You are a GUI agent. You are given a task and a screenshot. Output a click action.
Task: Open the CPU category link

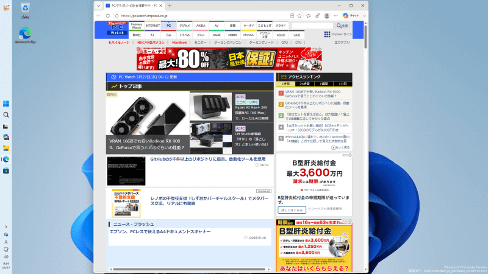pos(298,43)
